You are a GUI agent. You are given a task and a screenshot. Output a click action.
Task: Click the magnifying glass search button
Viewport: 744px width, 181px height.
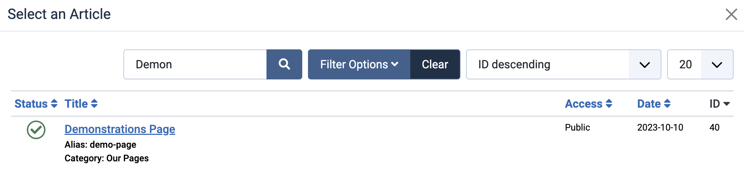pyautogui.click(x=284, y=64)
